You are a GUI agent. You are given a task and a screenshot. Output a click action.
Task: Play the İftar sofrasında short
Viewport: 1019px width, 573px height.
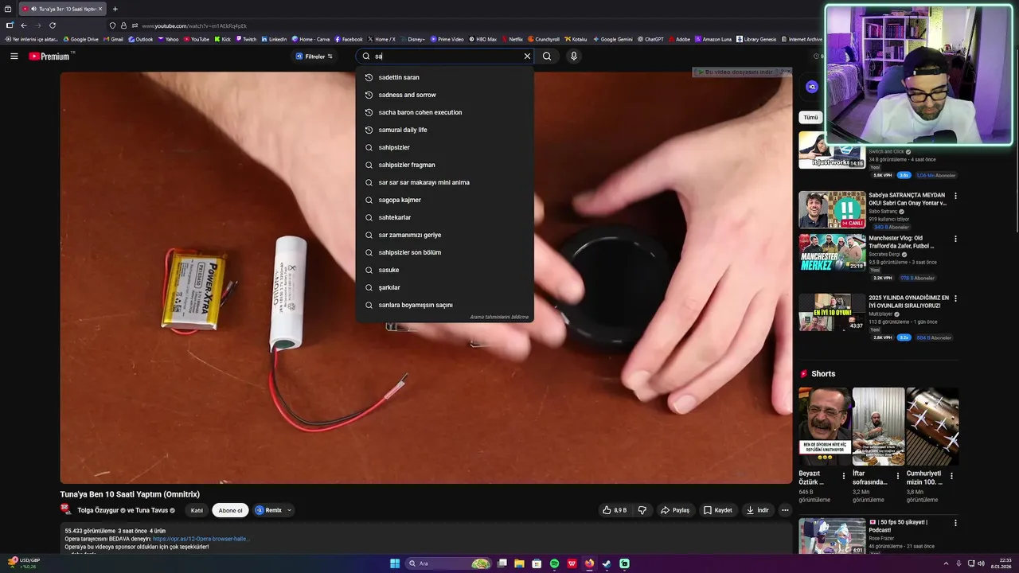coord(878,427)
